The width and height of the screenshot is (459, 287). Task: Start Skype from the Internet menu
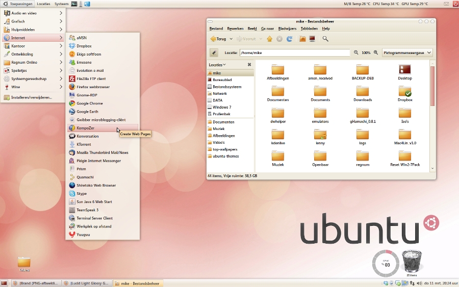coord(103,193)
